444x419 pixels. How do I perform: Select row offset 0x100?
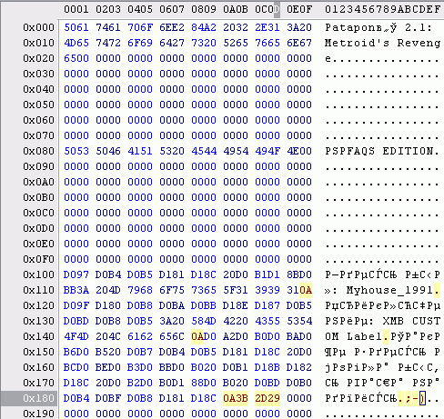coord(38,274)
